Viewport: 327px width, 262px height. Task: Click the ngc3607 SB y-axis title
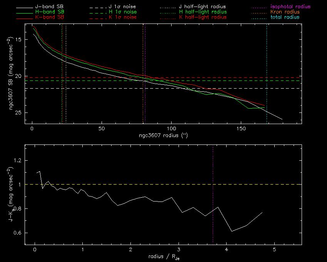pos(13,74)
